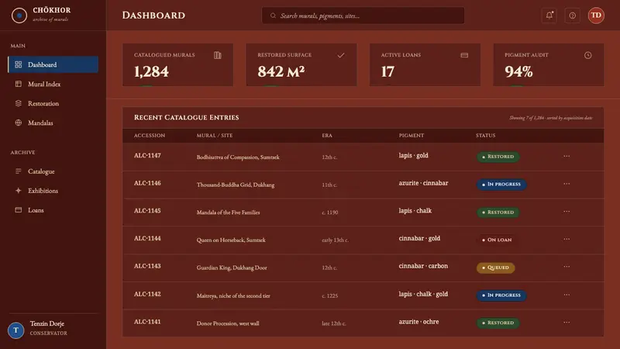Open the Exhibitions section

click(x=53, y=191)
